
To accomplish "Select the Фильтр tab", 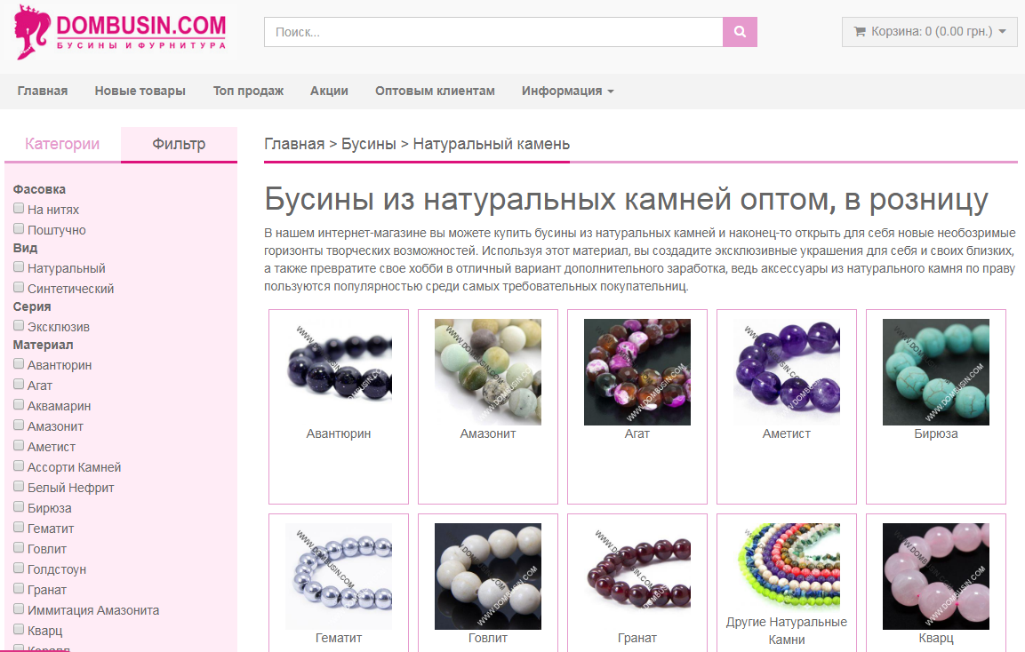I will tap(179, 144).
